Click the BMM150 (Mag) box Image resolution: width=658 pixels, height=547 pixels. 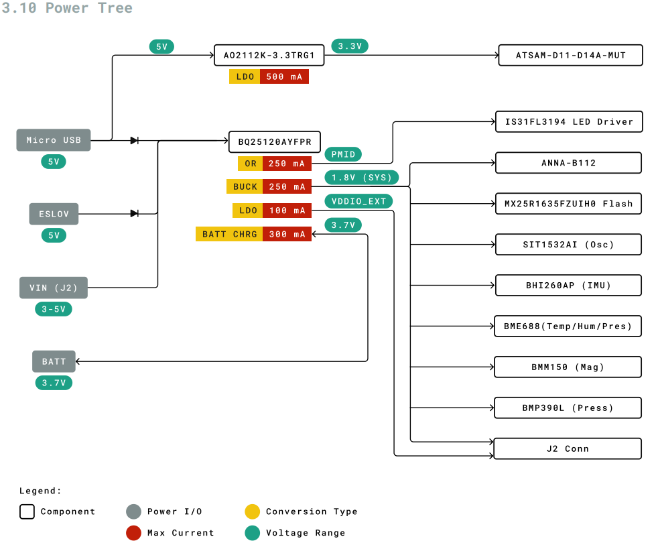568,367
